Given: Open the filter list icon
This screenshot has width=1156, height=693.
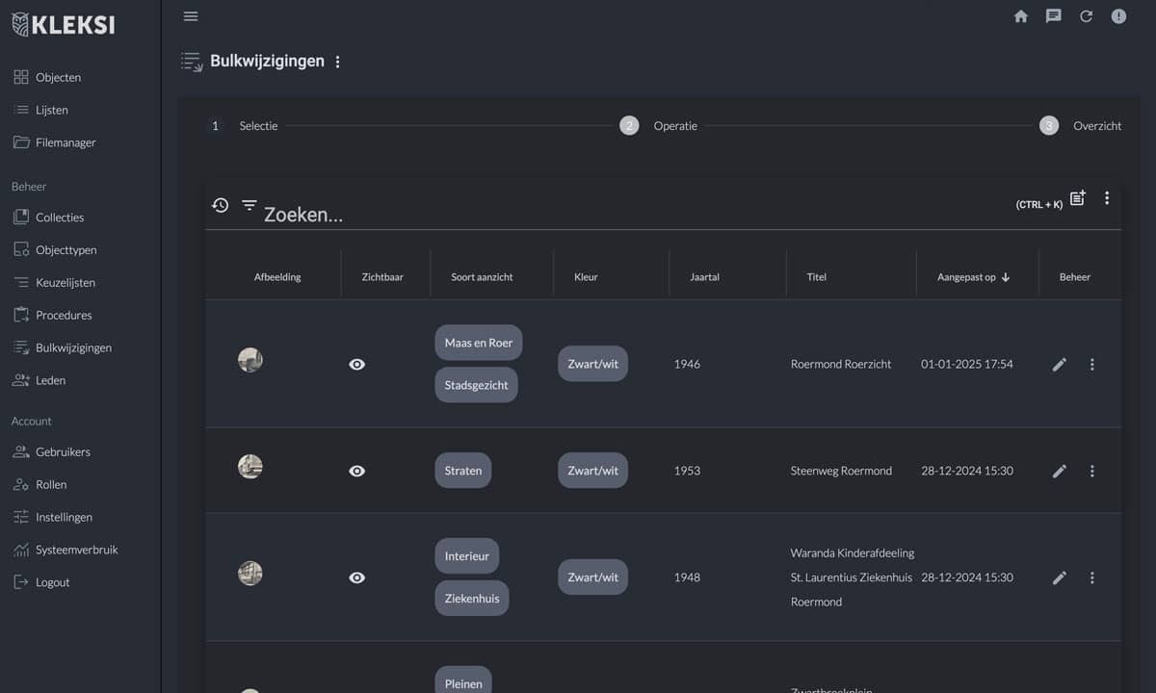Looking at the screenshot, I should coord(250,205).
